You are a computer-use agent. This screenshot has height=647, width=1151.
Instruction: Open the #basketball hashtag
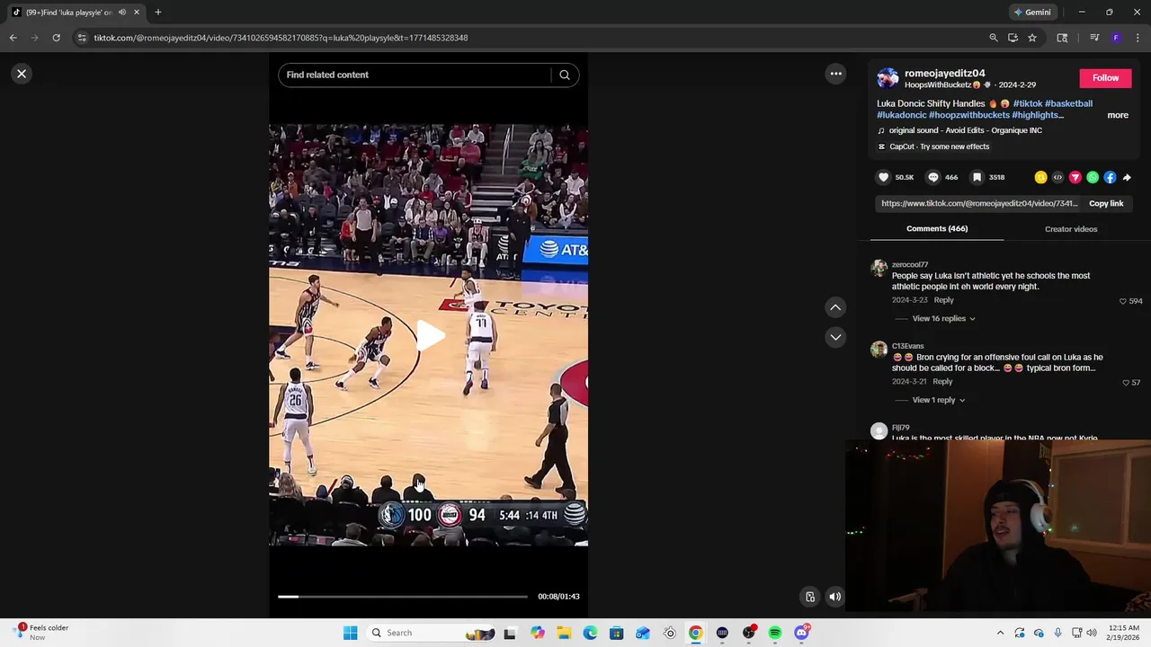point(1068,103)
